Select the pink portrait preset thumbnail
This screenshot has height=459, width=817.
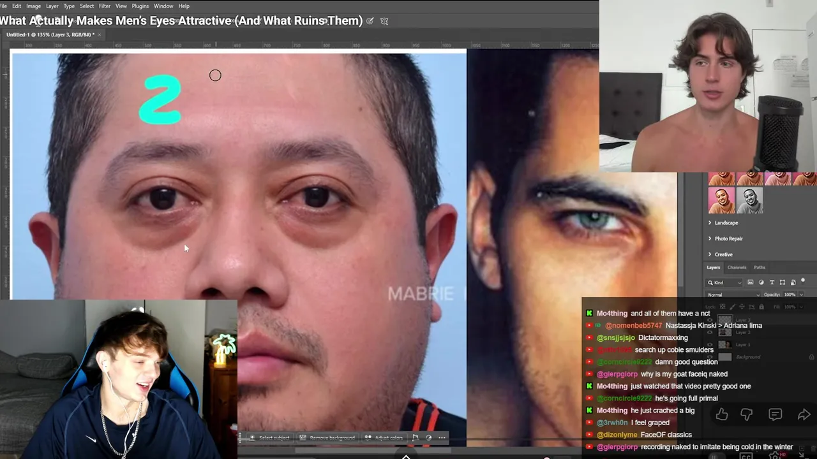[x=721, y=200]
